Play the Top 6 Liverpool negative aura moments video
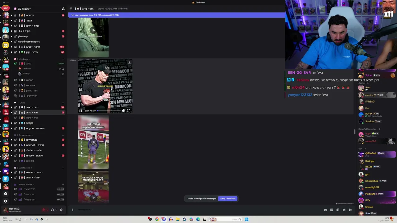 pyautogui.click(x=93, y=142)
